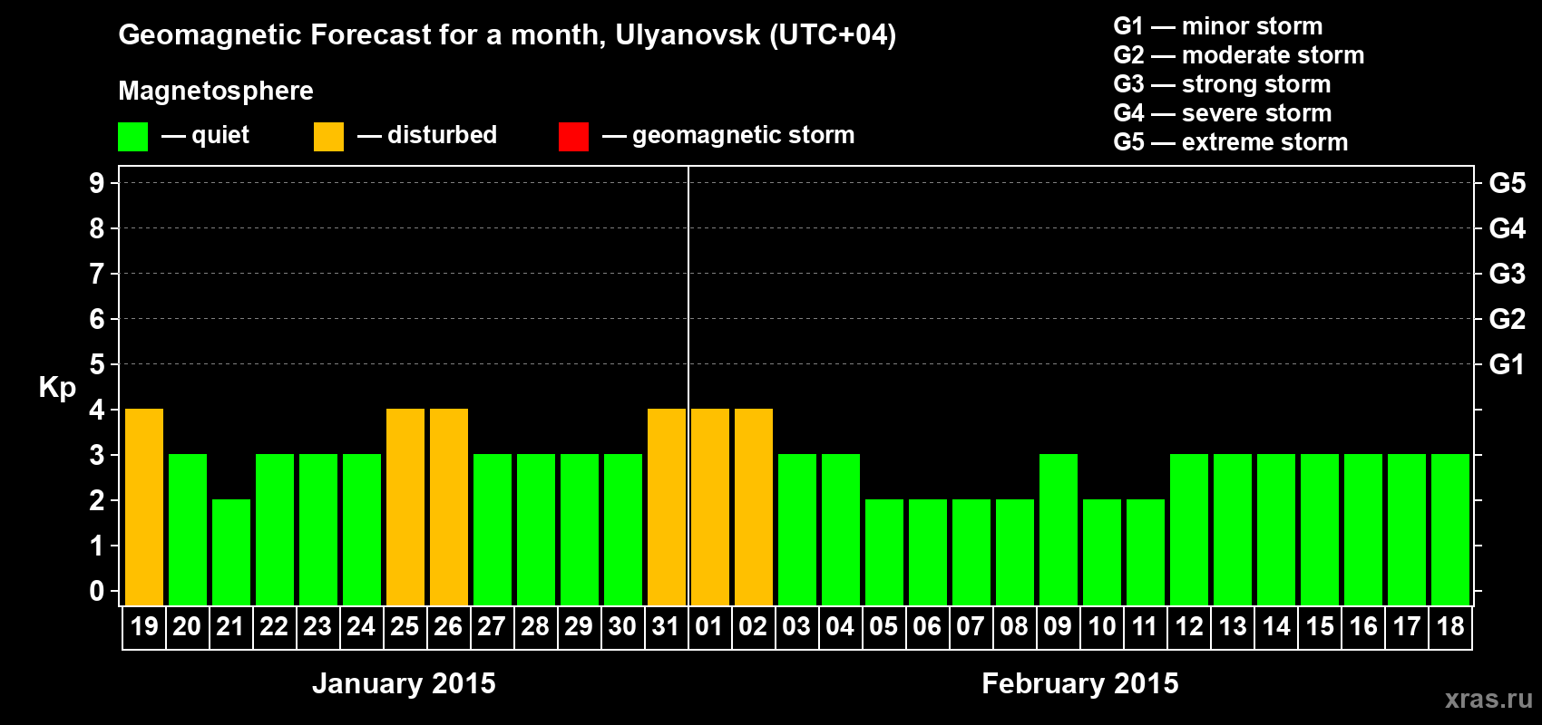Click the date label '14' on the axis

click(1276, 627)
